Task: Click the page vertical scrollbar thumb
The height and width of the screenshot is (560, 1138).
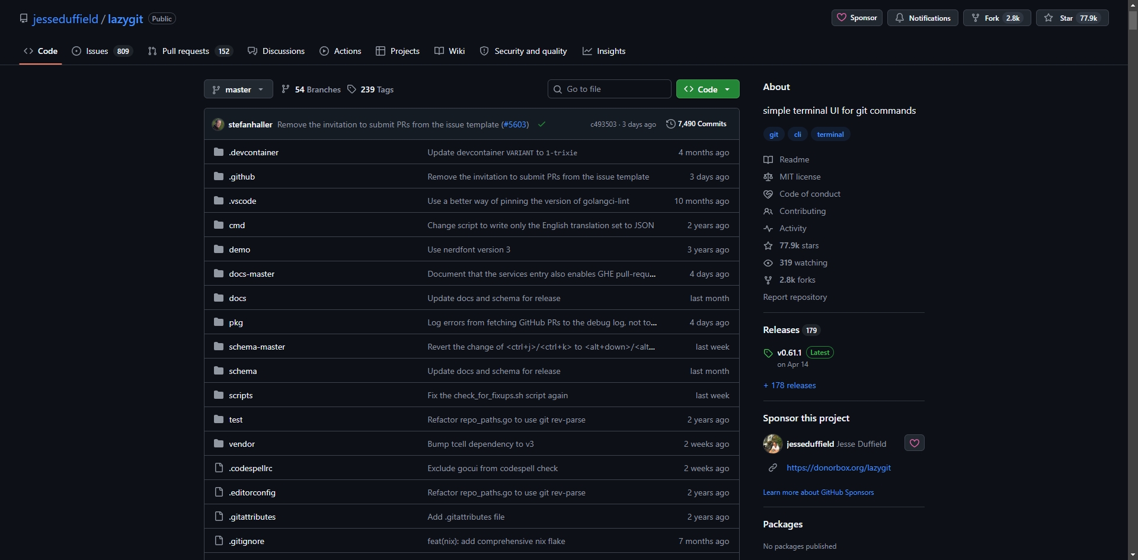Action: coord(1133,20)
